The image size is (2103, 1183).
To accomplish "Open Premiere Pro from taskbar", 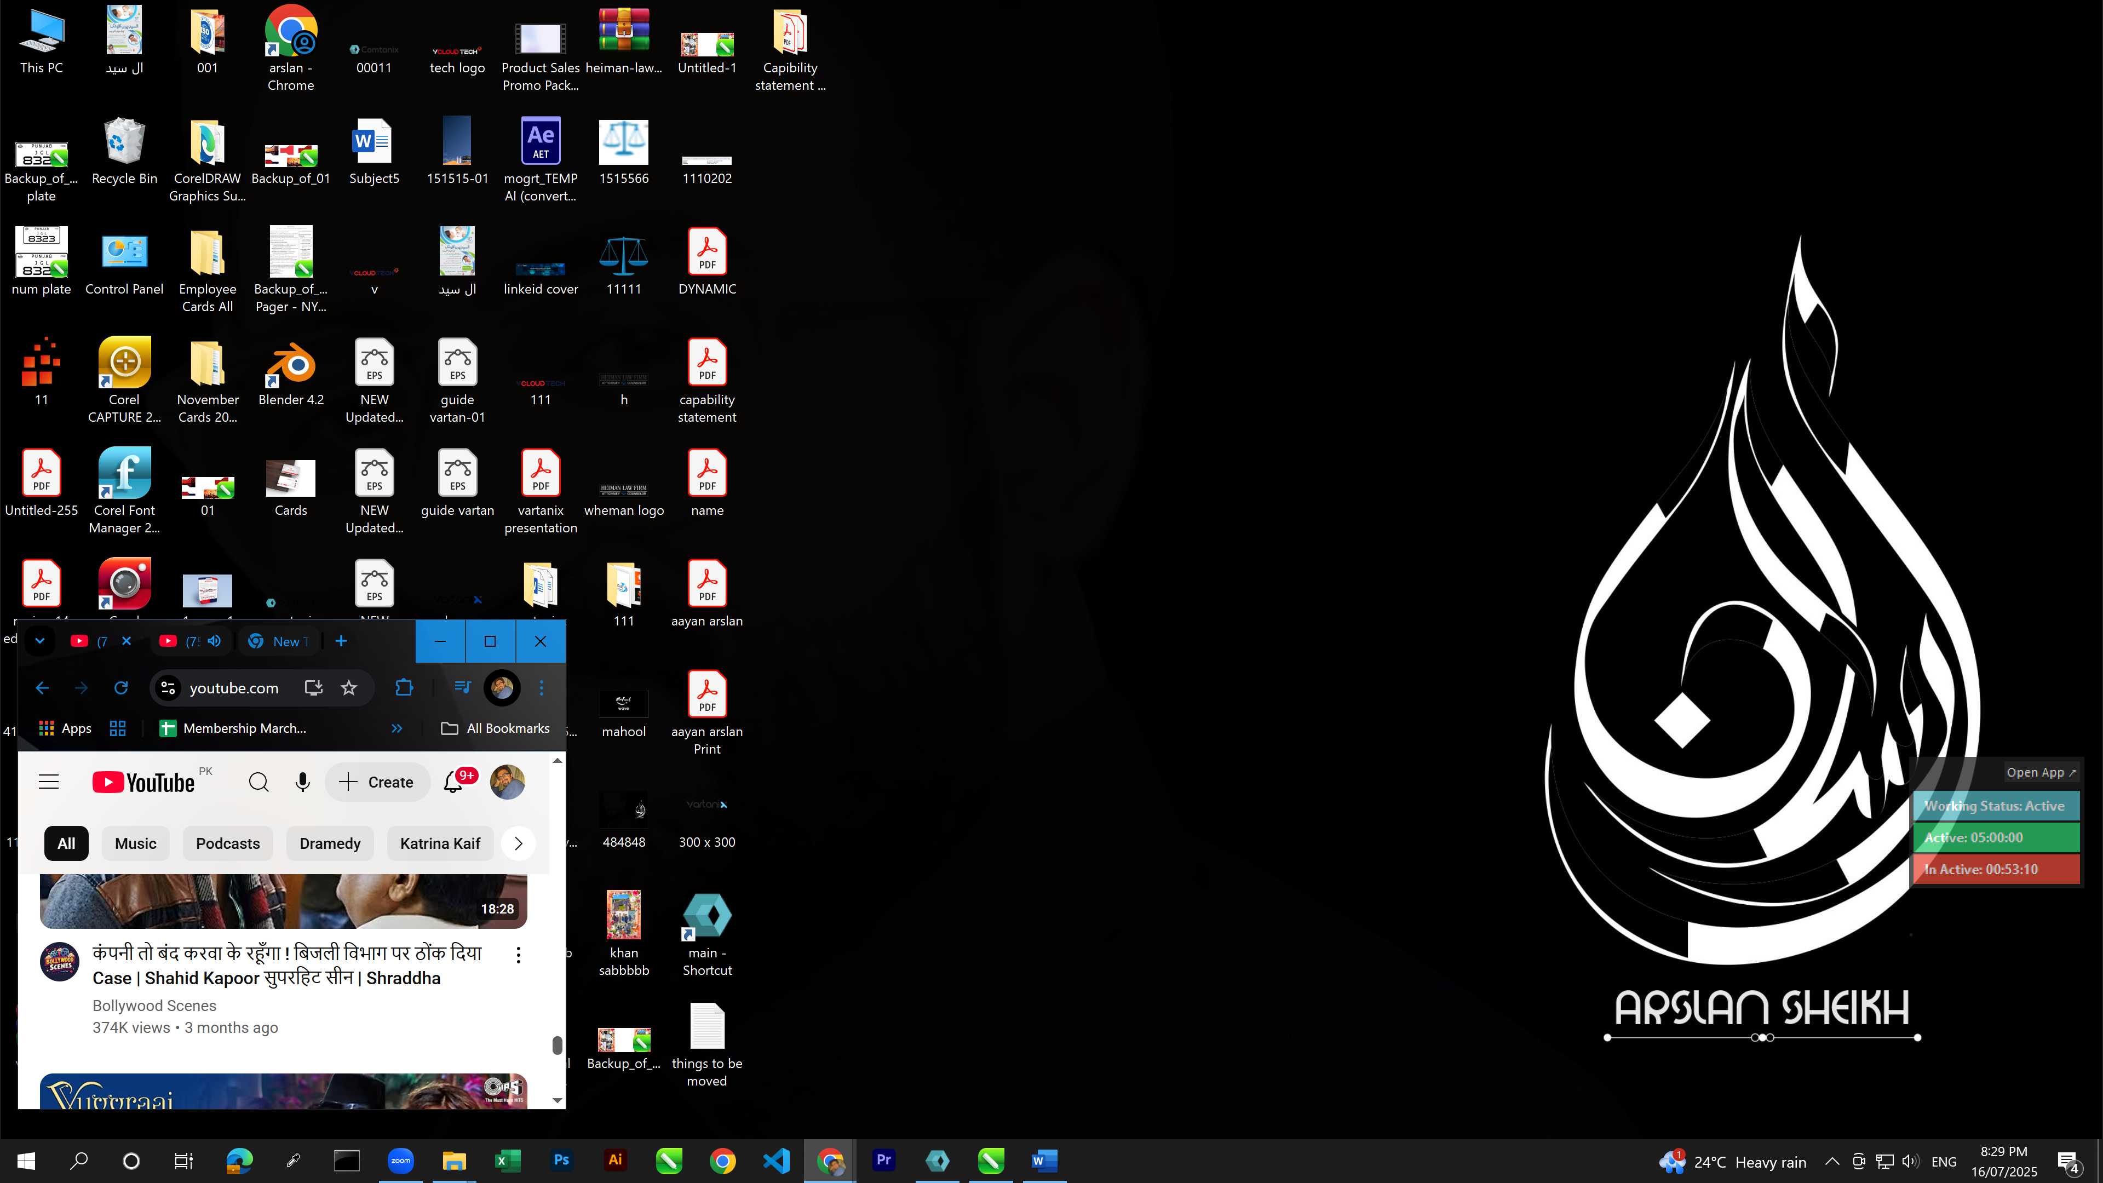I will 883,1160.
